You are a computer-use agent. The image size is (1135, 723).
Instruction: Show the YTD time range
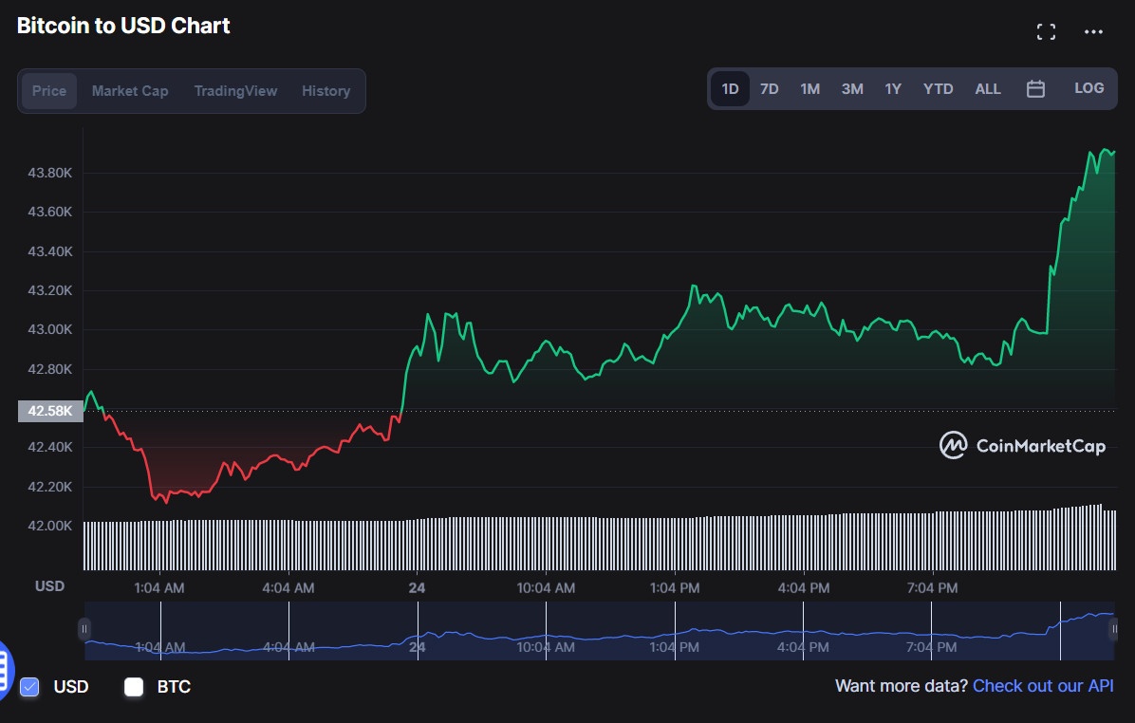point(938,89)
